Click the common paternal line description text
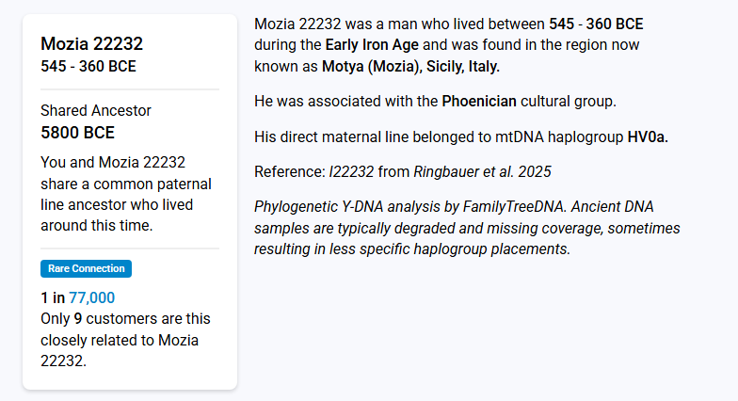This screenshot has width=738, height=401. coord(126,194)
